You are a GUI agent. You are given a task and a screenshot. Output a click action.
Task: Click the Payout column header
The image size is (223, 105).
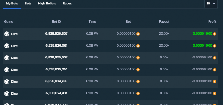coord(164,22)
